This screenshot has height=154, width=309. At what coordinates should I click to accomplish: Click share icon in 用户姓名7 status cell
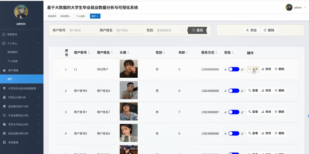pyautogui.click(x=225, y=112)
